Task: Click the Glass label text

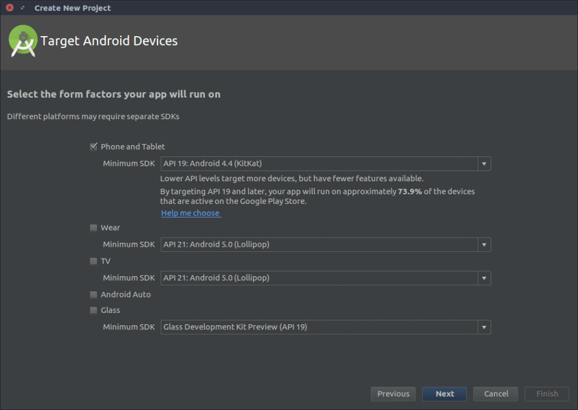Action: 110,311
